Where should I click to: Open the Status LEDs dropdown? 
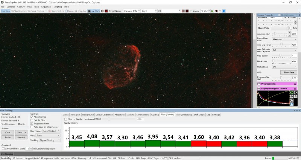coord(284,67)
